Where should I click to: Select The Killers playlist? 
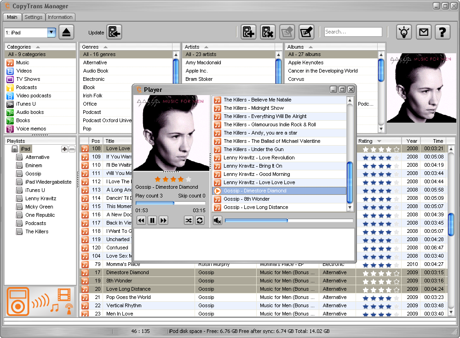37,231
